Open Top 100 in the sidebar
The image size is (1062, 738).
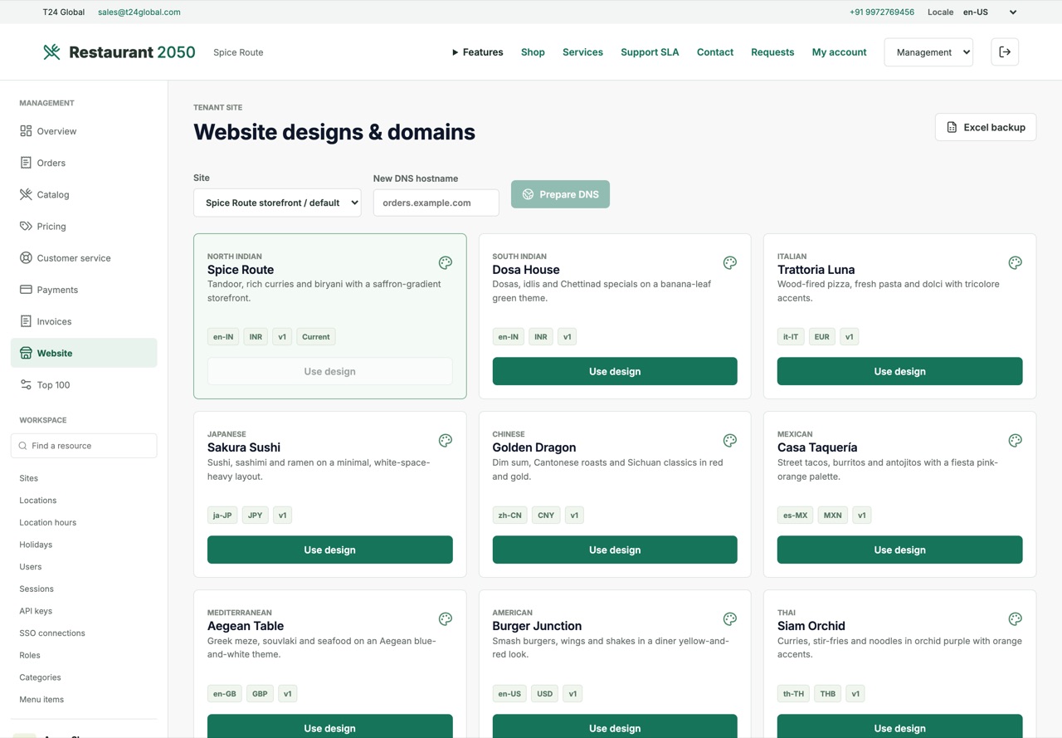84,384
